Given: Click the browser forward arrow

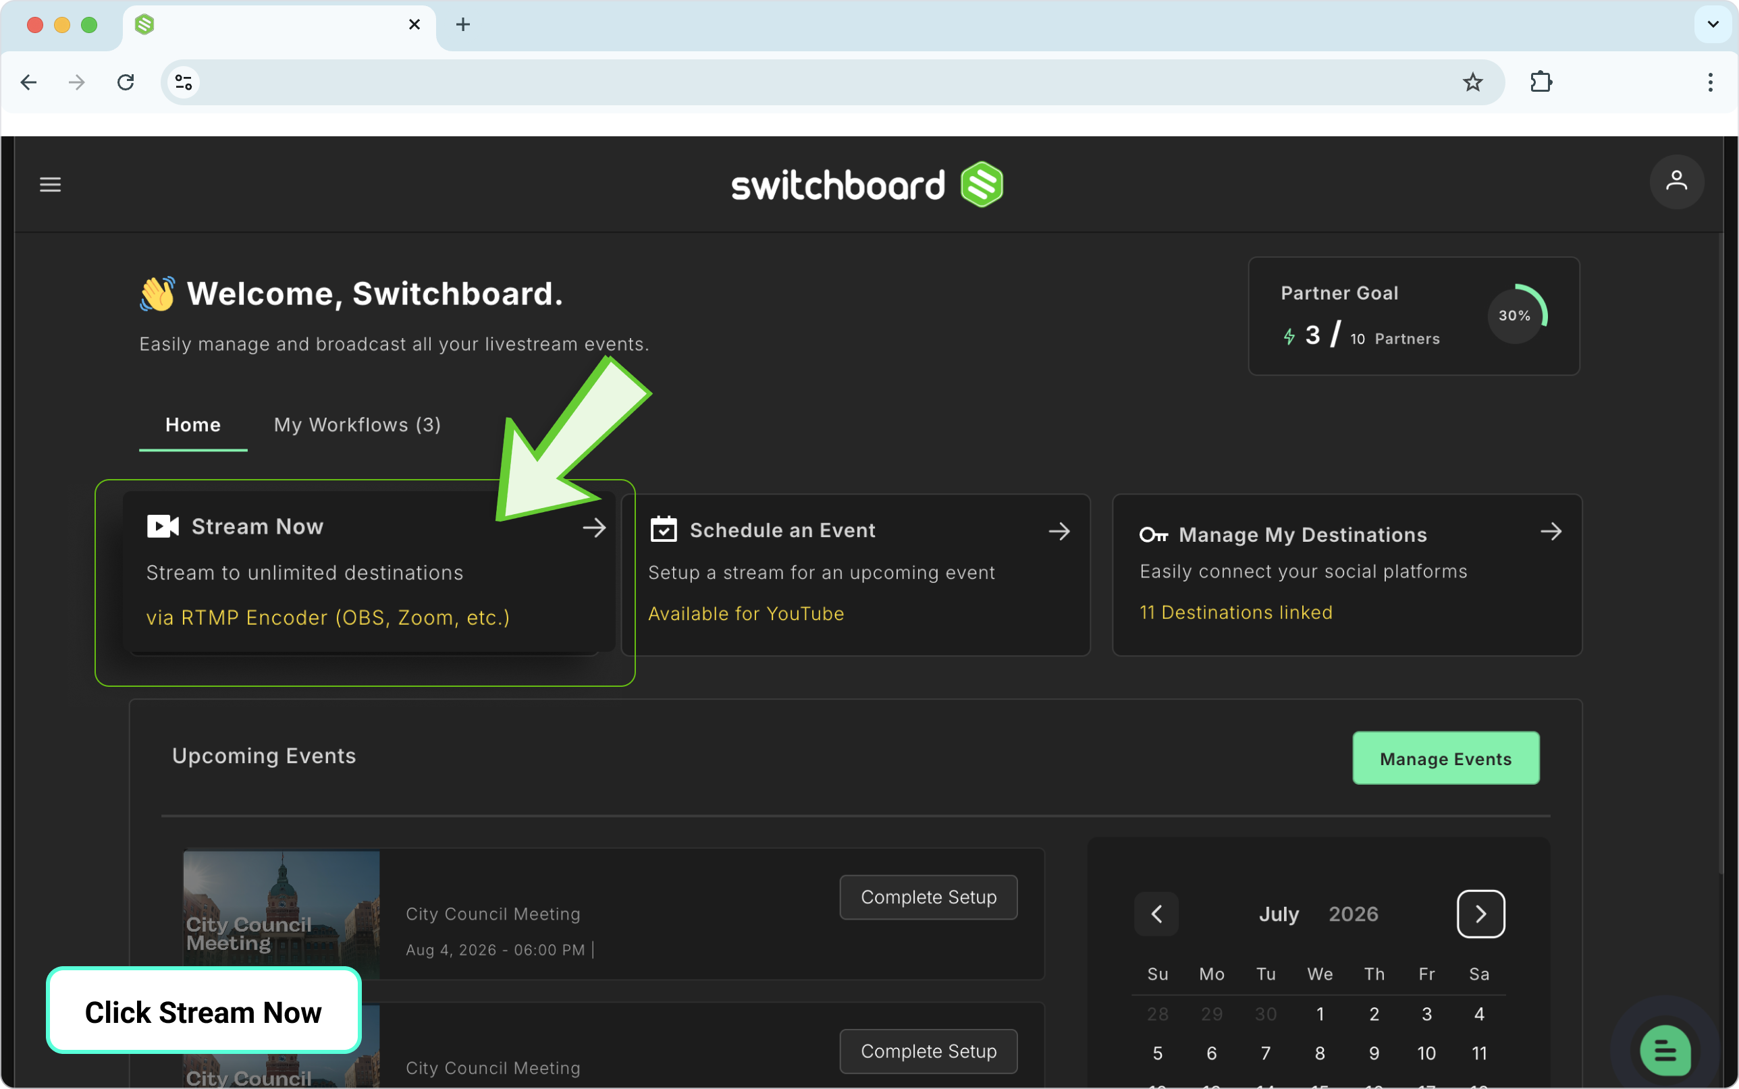Looking at the screenshot, I should [x=76, y=82].
